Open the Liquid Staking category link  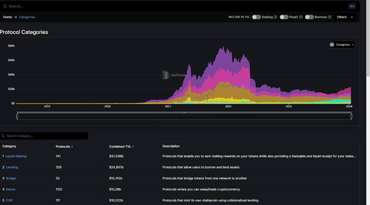pos(16,156)
